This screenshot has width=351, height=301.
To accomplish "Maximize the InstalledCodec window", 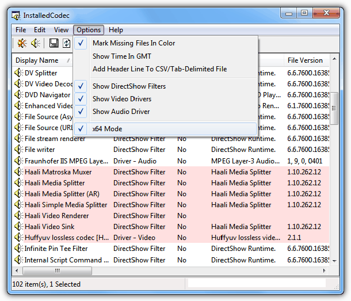I will pyautogui.click(x=304, y=13).
